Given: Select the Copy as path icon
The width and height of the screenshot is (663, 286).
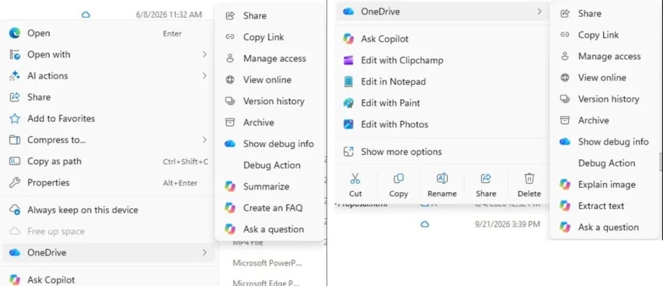Looking at the screenshot, I should (x=15, y=161).
